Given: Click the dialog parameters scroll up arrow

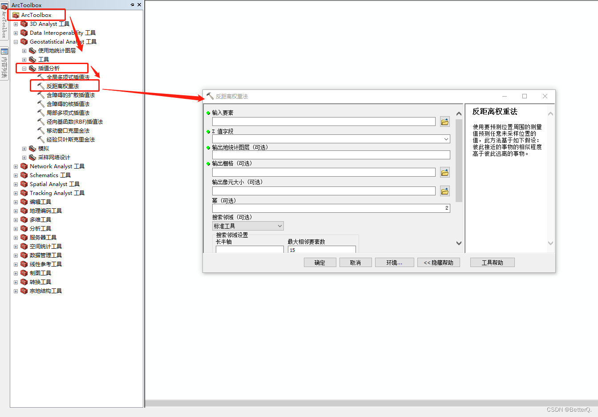Looking at the screenshot, I should click(459, 114).
